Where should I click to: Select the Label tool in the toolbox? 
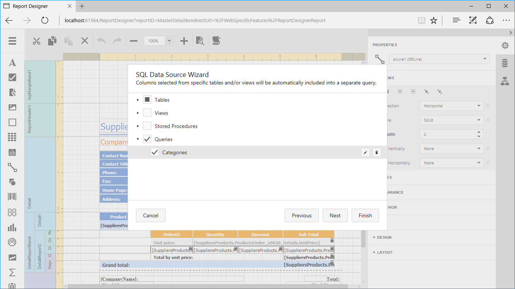pyautogui.click(x=12, y=63)
